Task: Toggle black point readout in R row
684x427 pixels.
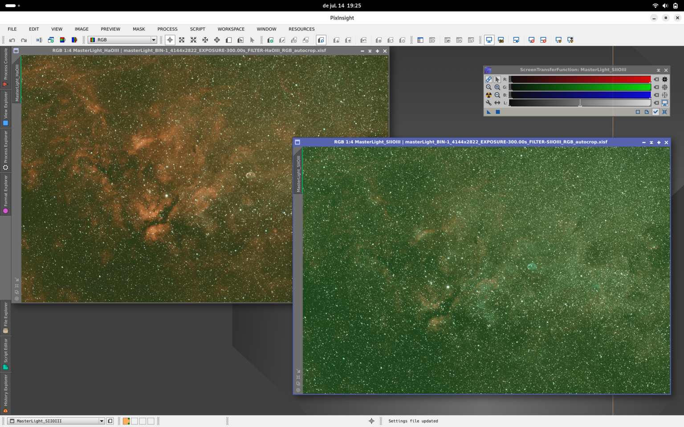Action: pos(665,80)
